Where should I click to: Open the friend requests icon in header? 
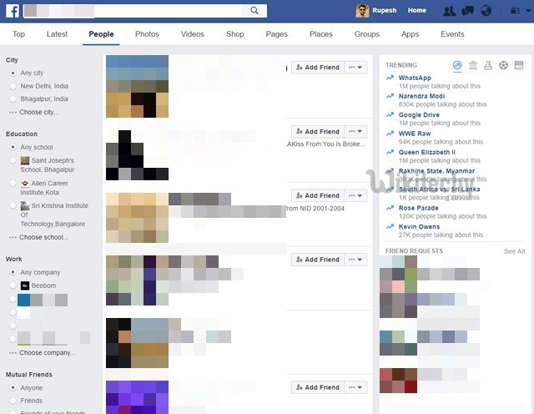point(450,11)
